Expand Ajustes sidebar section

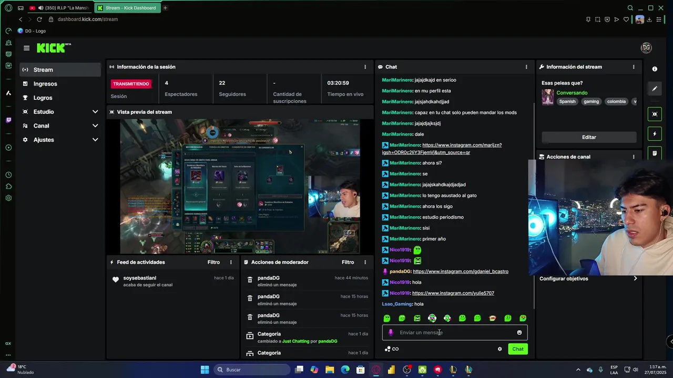95,140
